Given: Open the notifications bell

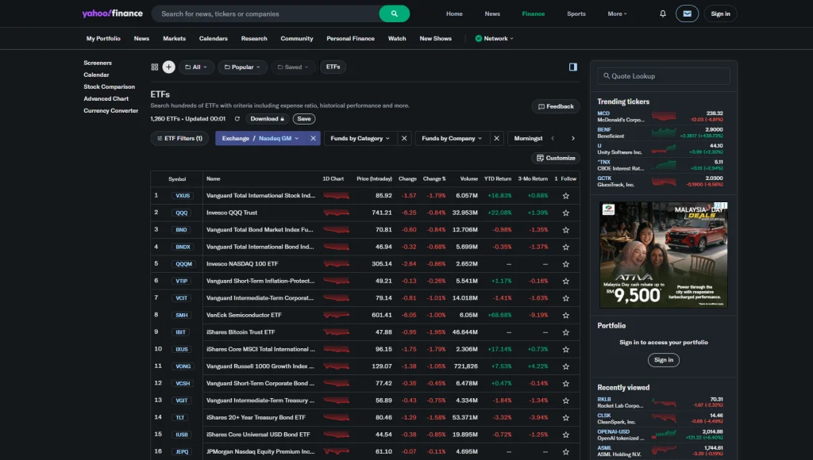Looking at the screenshot, I should [x=663, y=13].
